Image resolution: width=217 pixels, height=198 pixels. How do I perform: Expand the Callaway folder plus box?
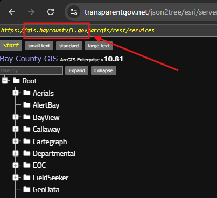pos(16,129)
